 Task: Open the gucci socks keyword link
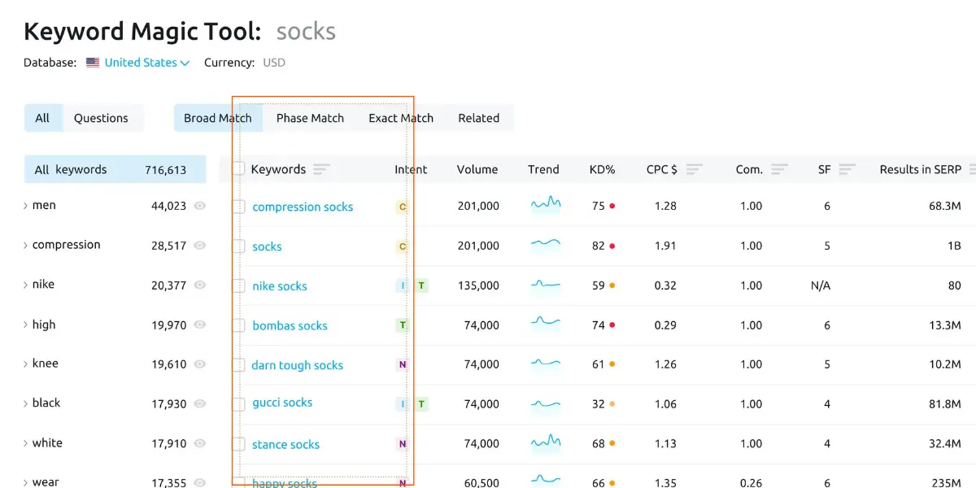click(282, 403)
